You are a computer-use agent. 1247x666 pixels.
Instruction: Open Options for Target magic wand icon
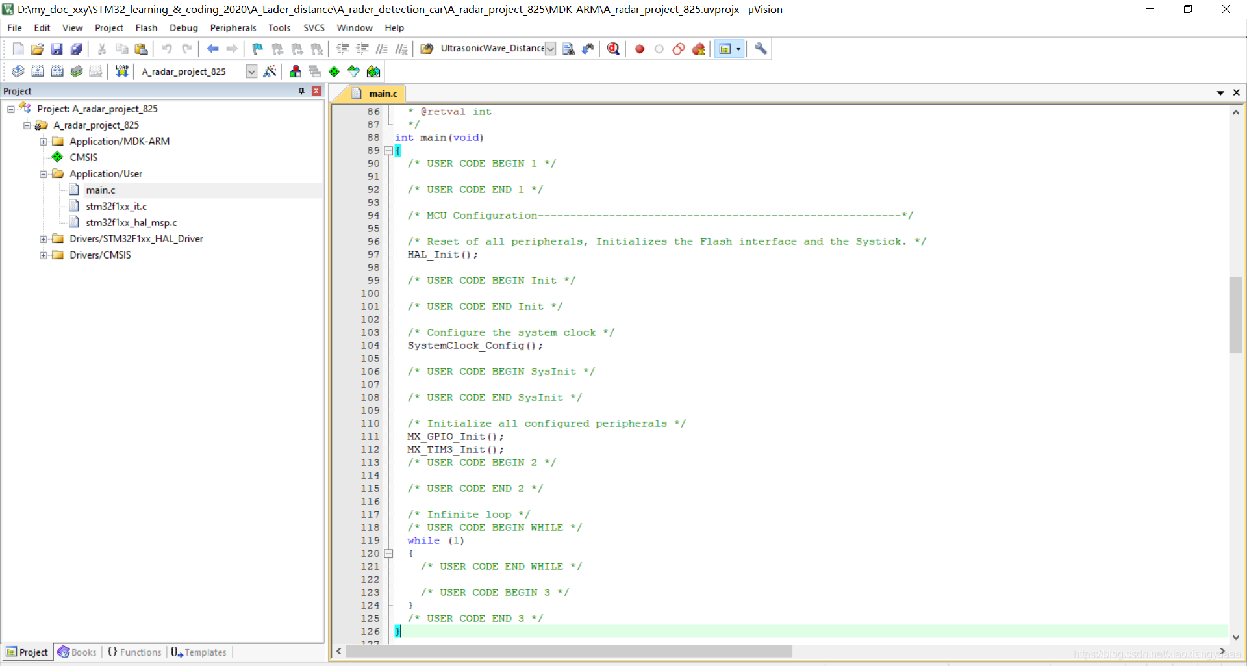pos(270,71)
